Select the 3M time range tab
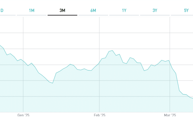Image resolution: width=193 pixels, height=129 pixels. tap(62, 10)
